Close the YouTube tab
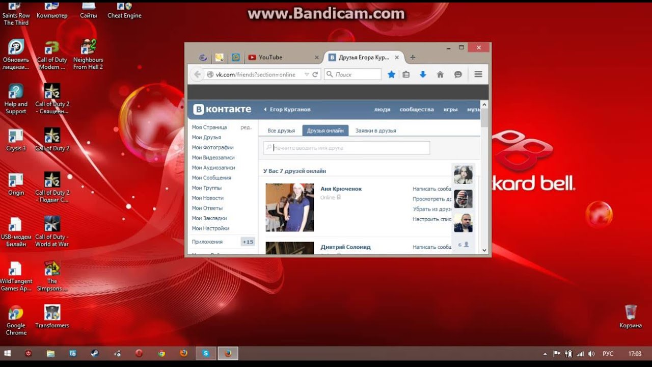Screen dimensions: 652x367 pyautogui.click(x=317, y=58)
